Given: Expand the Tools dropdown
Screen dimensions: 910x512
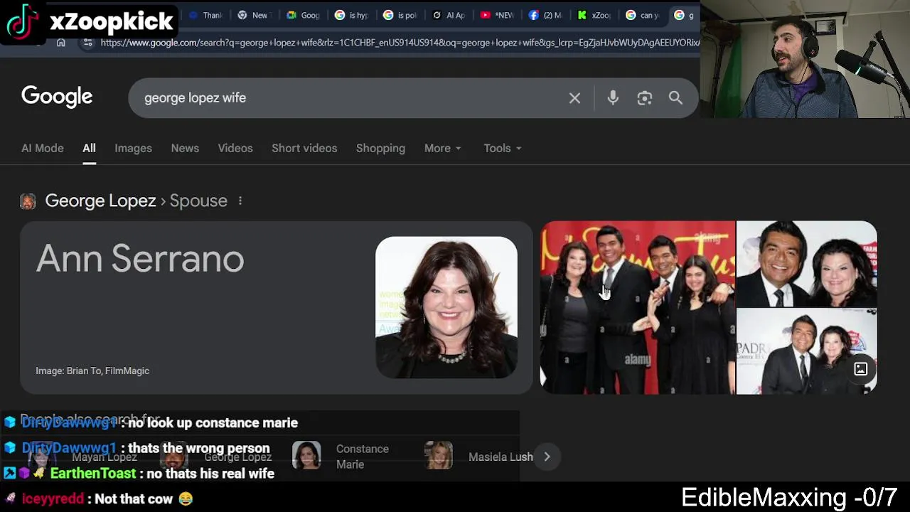Looking at the screenshot, I should click(502, 148).
